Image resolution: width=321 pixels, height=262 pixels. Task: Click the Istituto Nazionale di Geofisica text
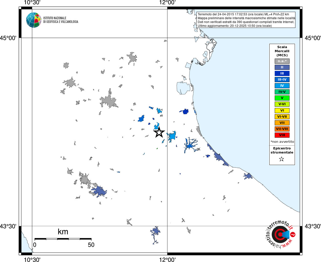coord(61,20)
